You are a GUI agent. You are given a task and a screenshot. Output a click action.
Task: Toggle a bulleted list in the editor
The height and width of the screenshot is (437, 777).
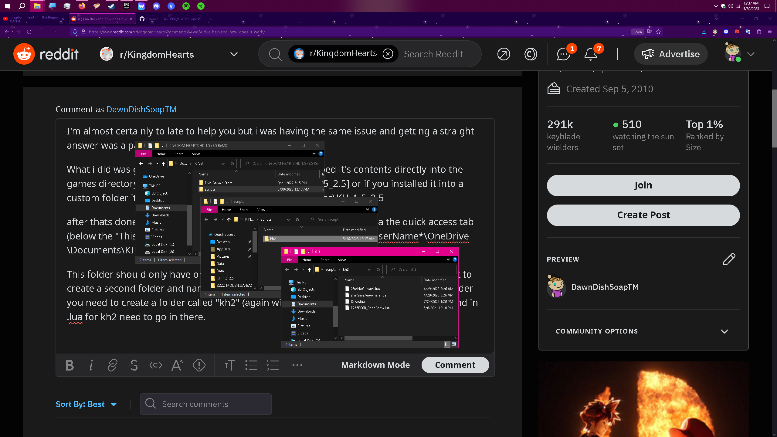[x=251, y=365]
